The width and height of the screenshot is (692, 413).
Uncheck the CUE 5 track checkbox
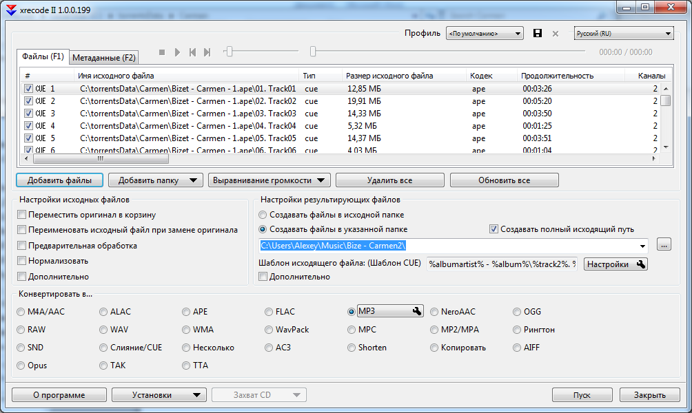[28, 138]
